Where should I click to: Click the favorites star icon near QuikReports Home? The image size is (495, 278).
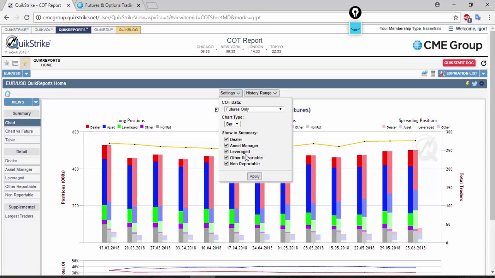coord(7,63)
